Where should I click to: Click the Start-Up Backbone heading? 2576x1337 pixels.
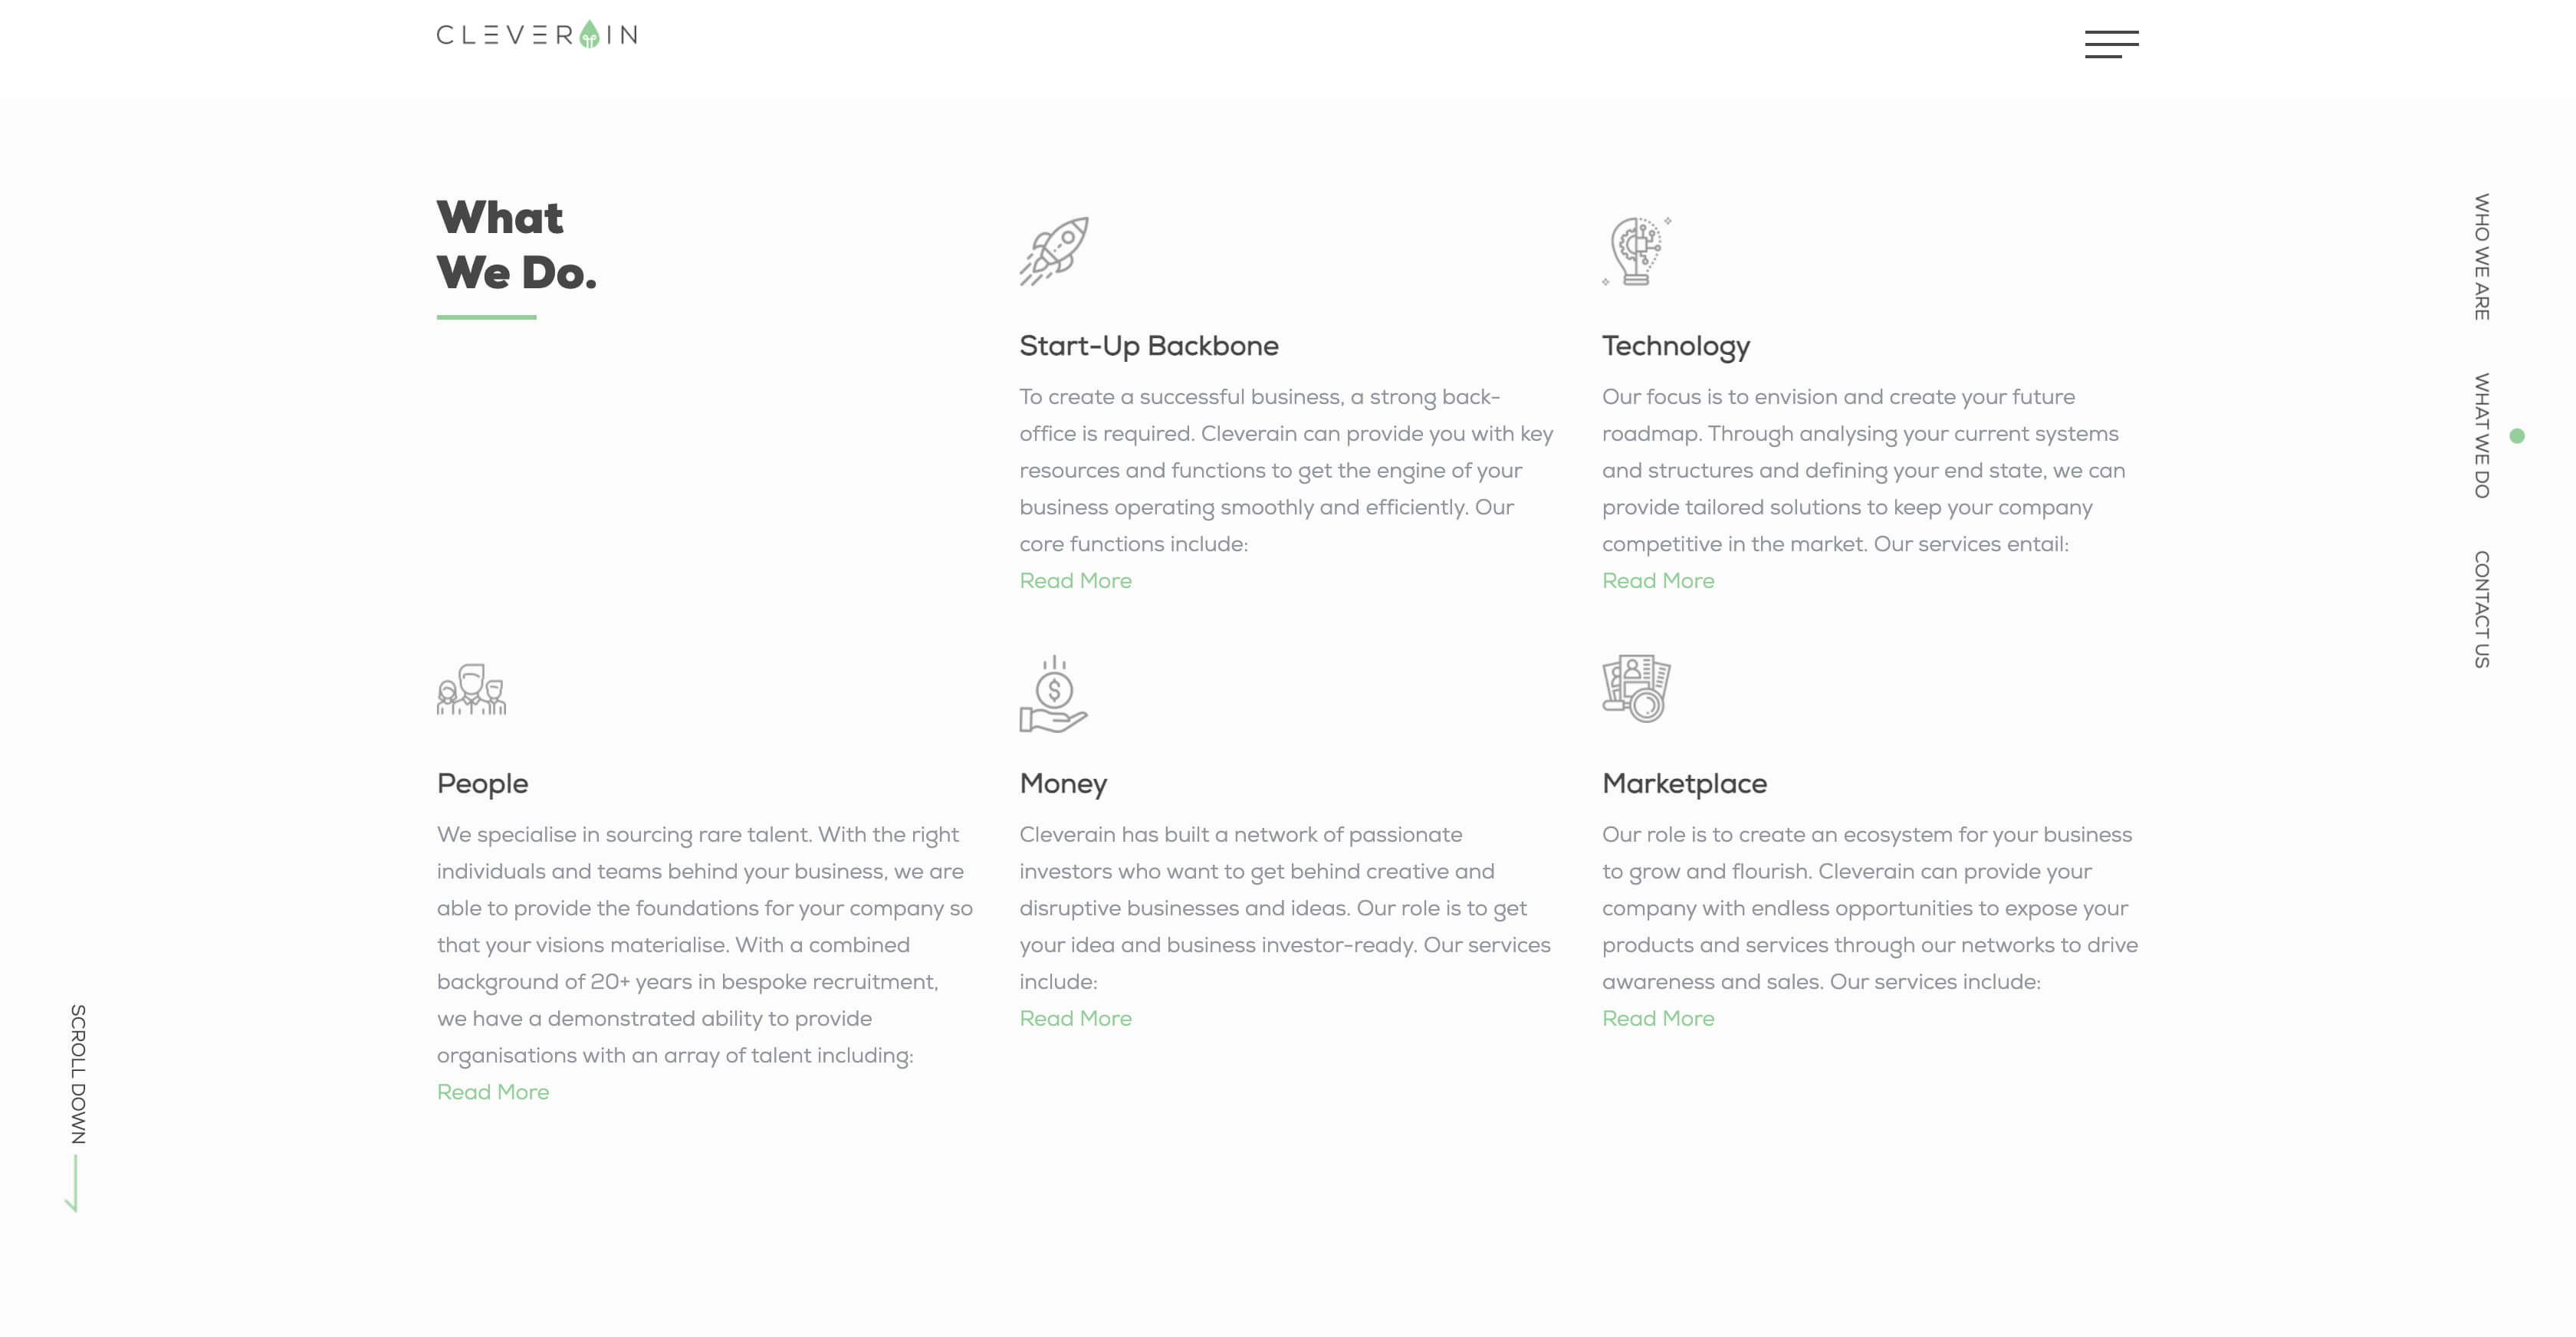pyautogui.click(x=1148, y=346)
